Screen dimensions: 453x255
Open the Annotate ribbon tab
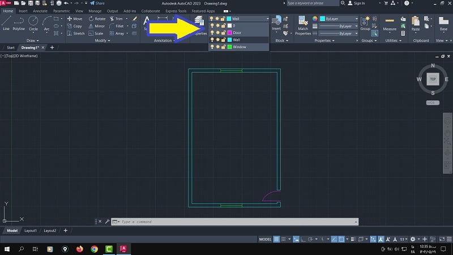point(40,11)
